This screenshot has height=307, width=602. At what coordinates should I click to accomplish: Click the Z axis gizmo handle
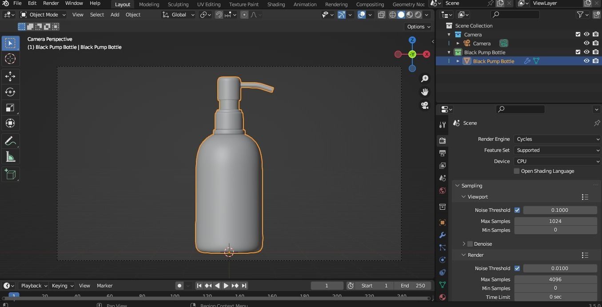pos(412,40)
